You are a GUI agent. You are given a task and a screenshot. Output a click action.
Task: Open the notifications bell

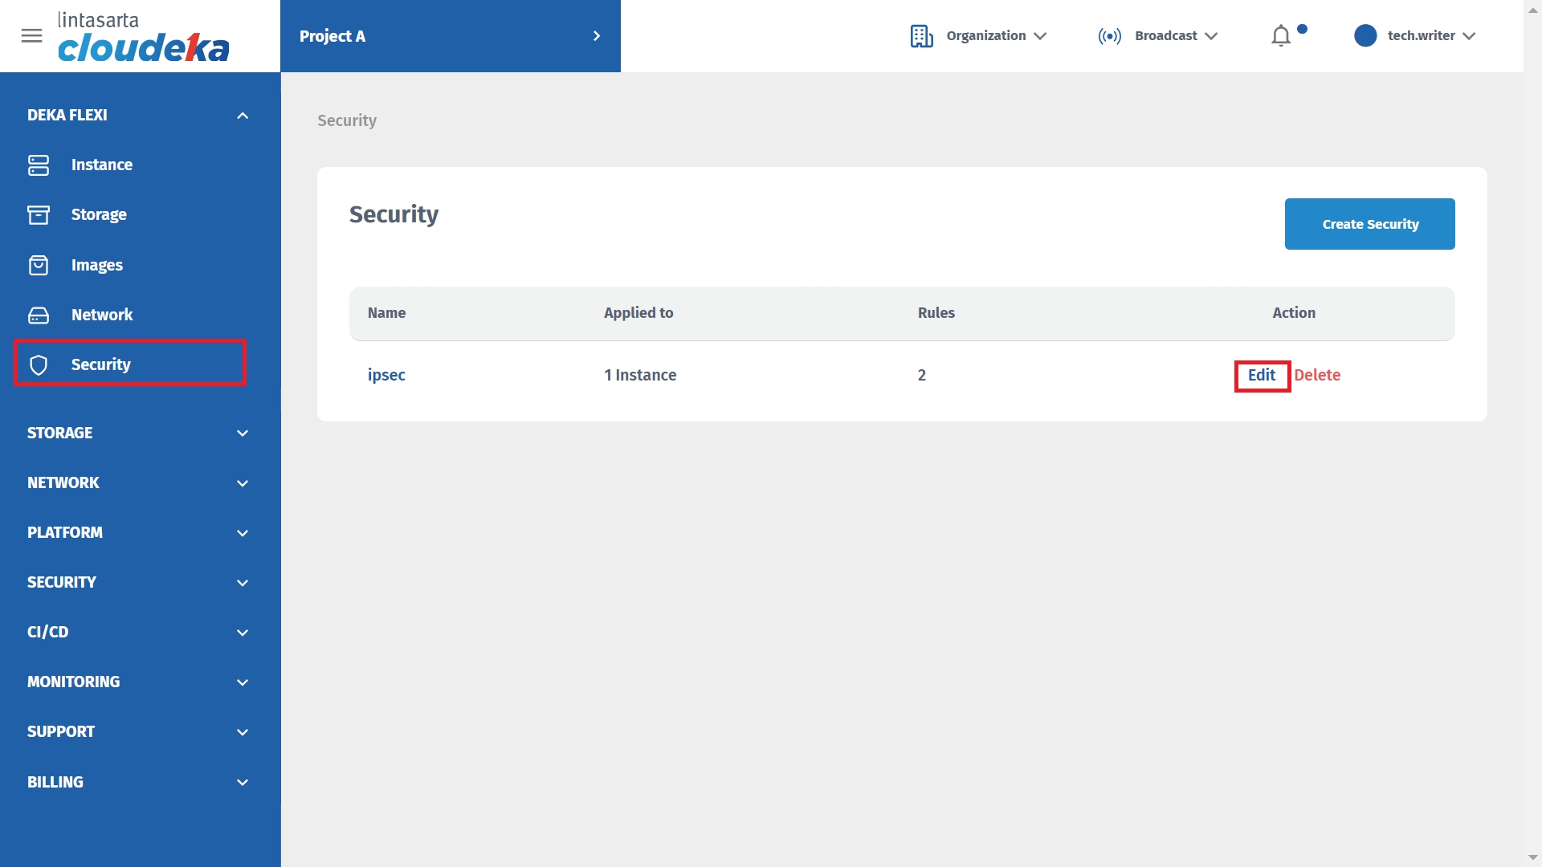click(x=1281, y=36)
